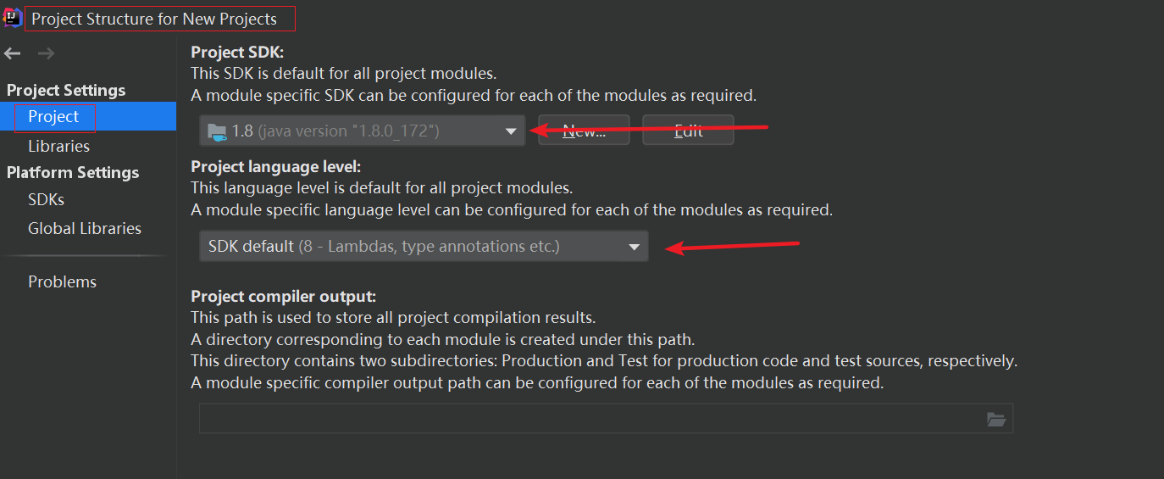This screenshot has height=479, width=1164.
Task: Click the Project Settings group header
Action: pos(66,91)
